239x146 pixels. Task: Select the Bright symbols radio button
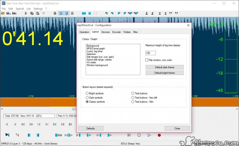click(x=87, y=93)
